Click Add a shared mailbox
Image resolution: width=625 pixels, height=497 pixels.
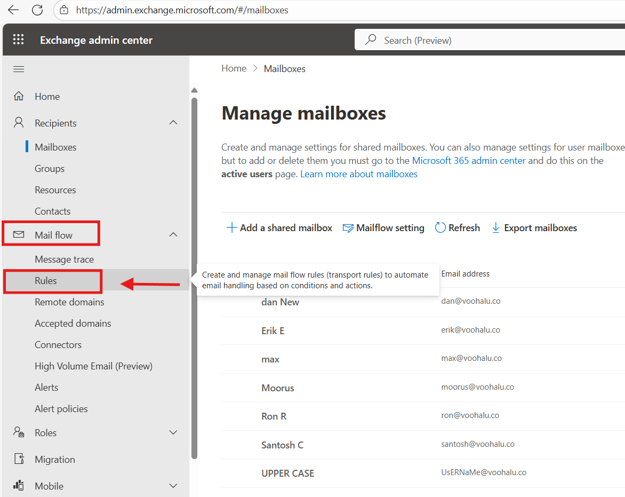pyautogui.click(x=279, y=228)
